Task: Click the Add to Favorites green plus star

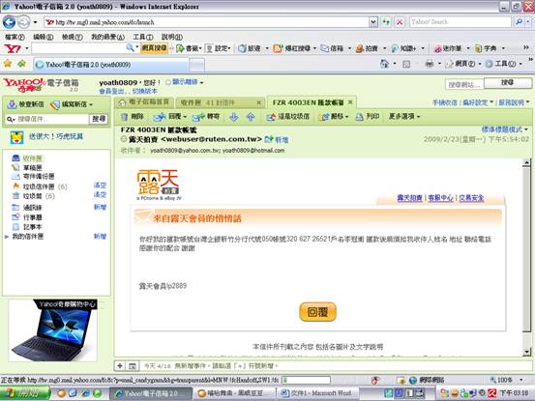Action: pyautogui.click(x=22, y=64)
